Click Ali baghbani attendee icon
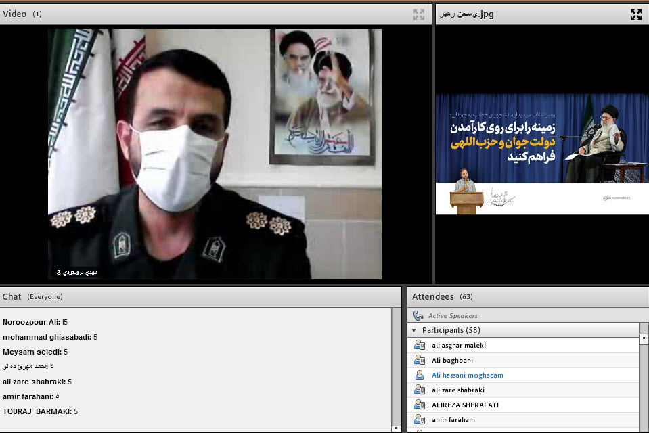The image size is (649, 433). point(420,360)
